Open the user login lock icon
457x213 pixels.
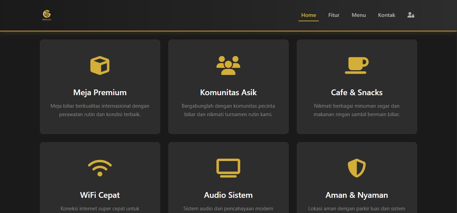(x=411, y=15)
